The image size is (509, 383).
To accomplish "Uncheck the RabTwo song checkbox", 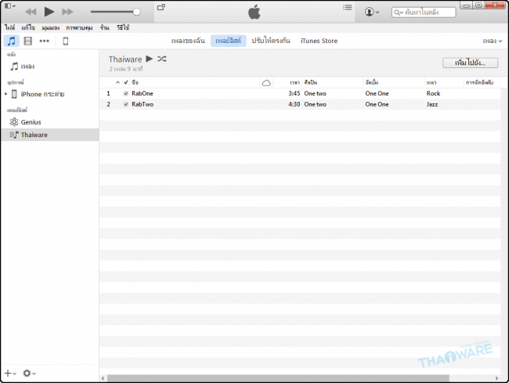I will tap(126, 104).
